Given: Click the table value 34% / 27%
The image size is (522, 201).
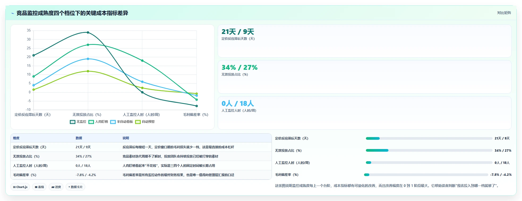Looking at the screenshot, I should click(84, 156).
